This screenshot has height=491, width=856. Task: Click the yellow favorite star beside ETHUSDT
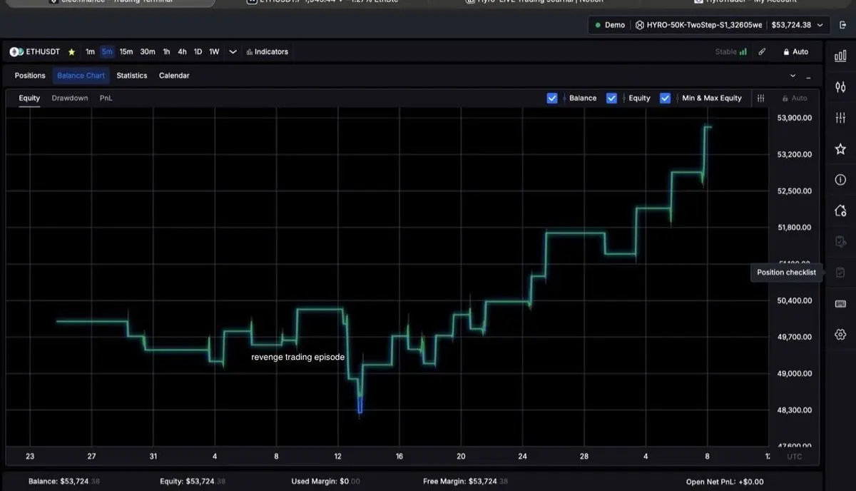tap(71, 52)
